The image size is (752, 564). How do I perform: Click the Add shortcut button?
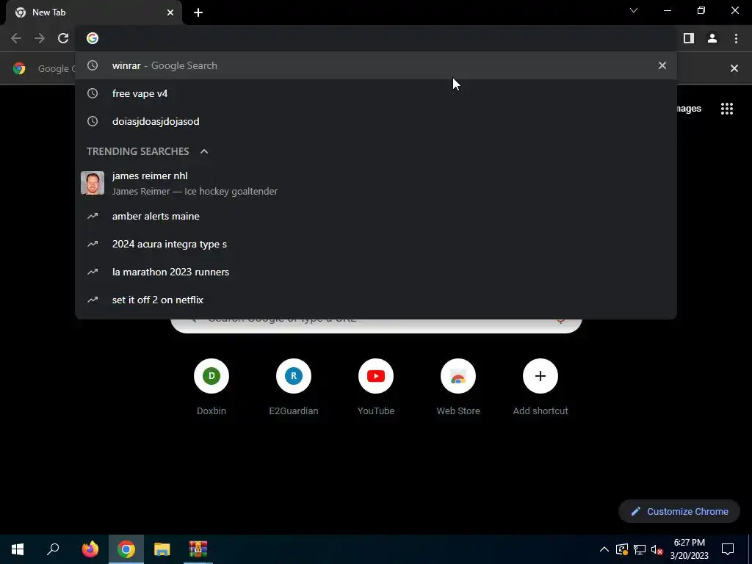point(540,387)
